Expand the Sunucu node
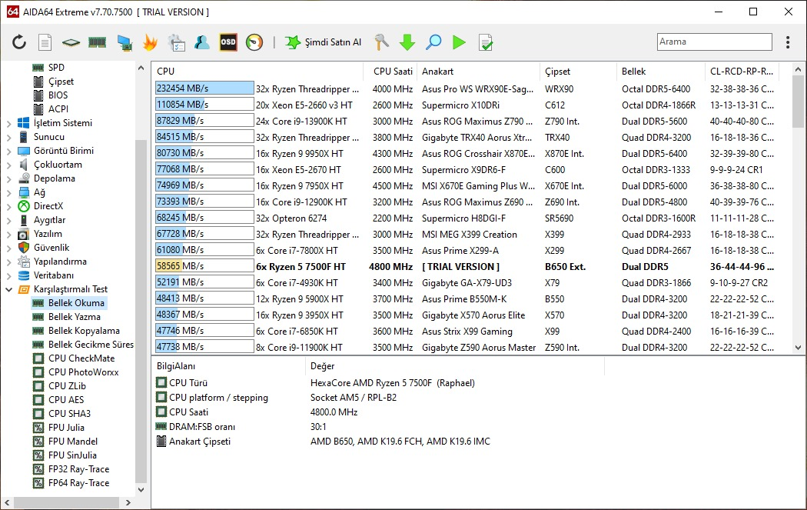The height and width of the screenshot is (510, 807). (x=8, y=138)
